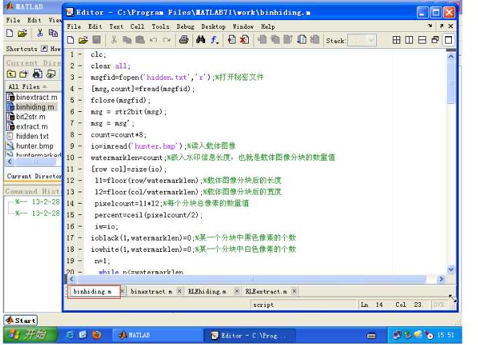The width and height of the screenshot is (478, 345).
Task: Click the Clear all breakpoints icon
Action: [x=245, y=40]
